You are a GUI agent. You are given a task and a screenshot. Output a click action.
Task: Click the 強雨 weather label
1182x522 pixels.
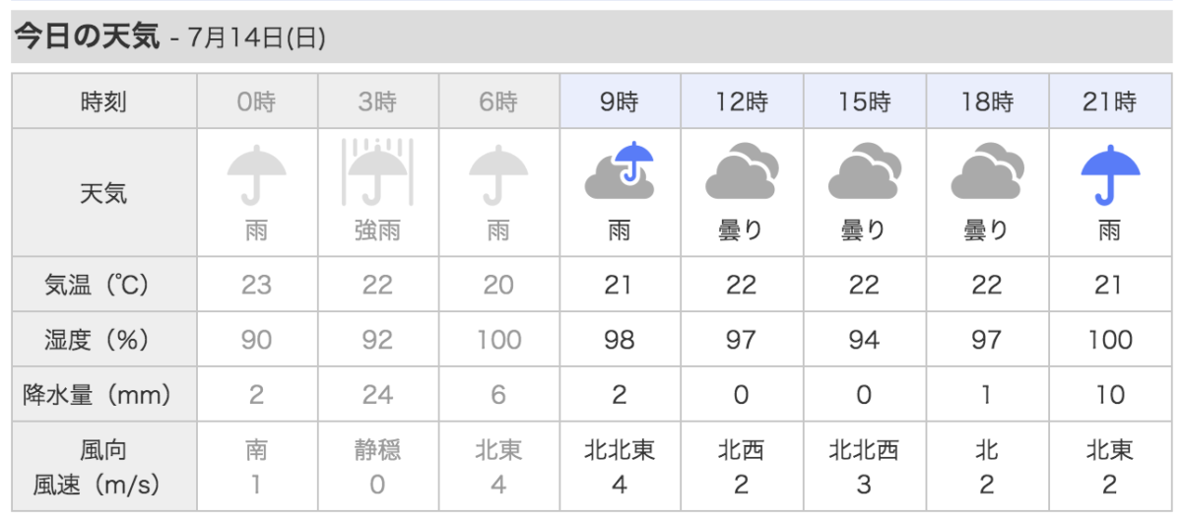pos(377,231)
